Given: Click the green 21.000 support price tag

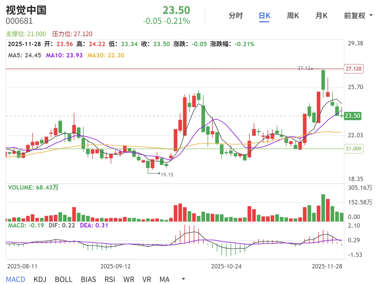Looking at the screenshot, I should (x=354, y=149).
